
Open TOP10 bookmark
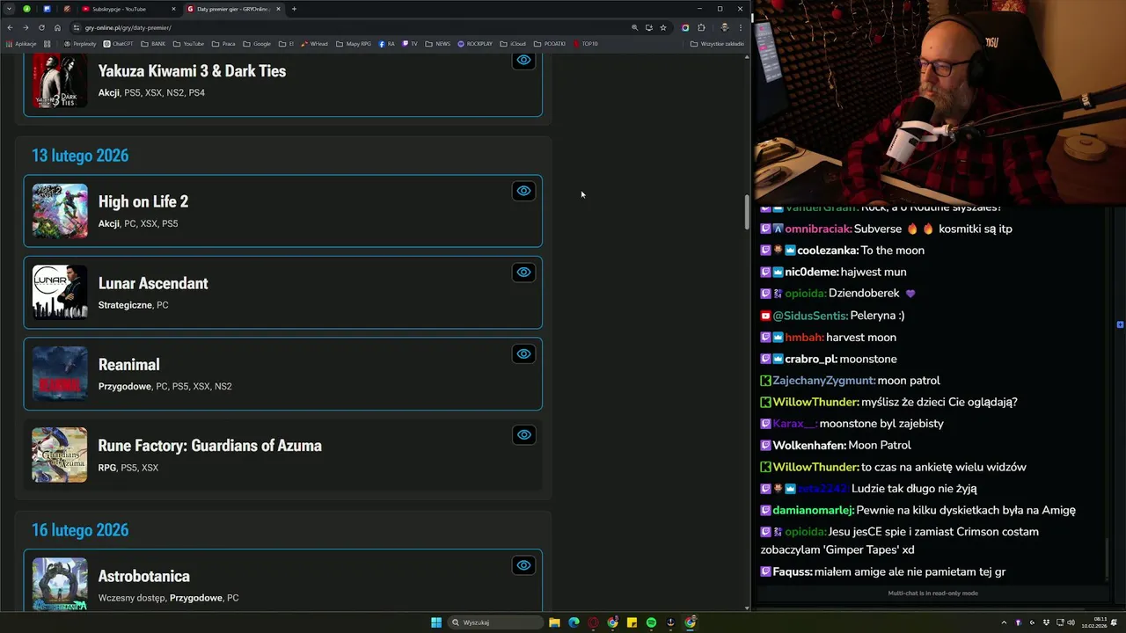[585, 44]
